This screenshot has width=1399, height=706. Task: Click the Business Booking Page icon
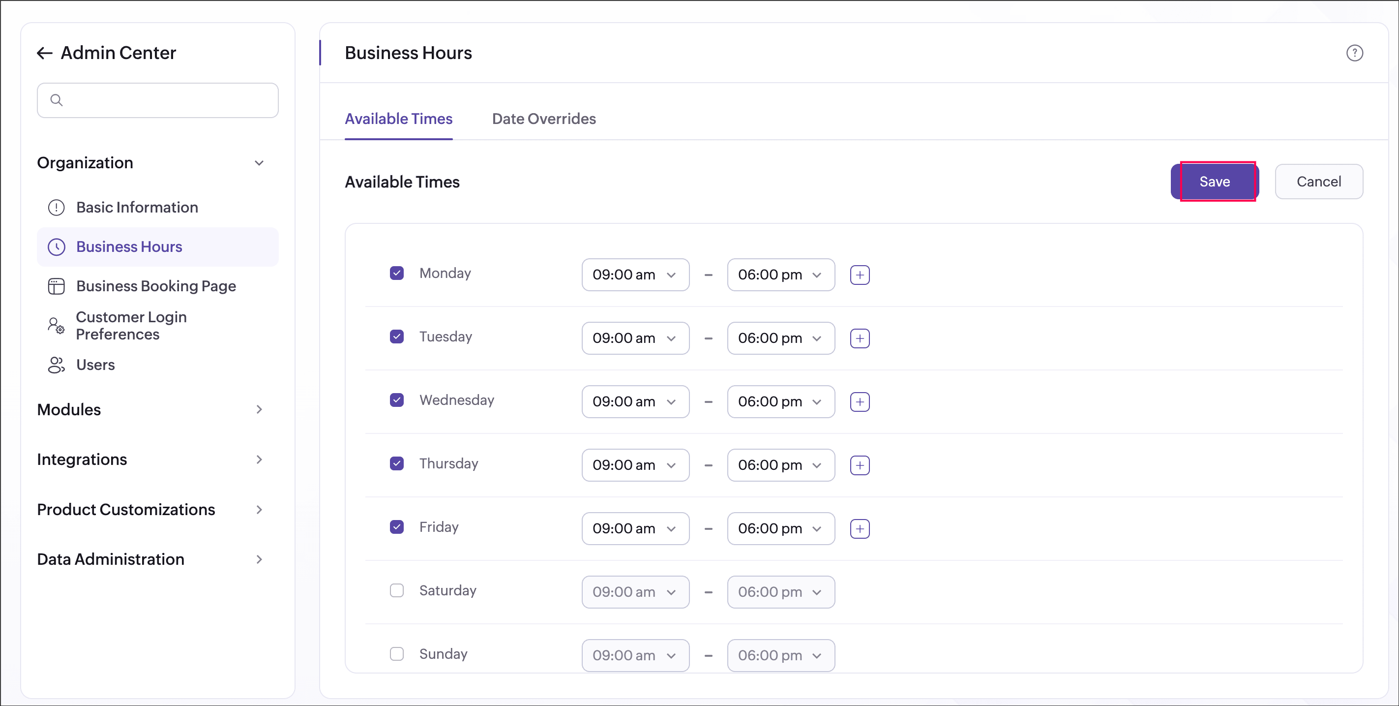pyautogui.click(x=57, y=286)
